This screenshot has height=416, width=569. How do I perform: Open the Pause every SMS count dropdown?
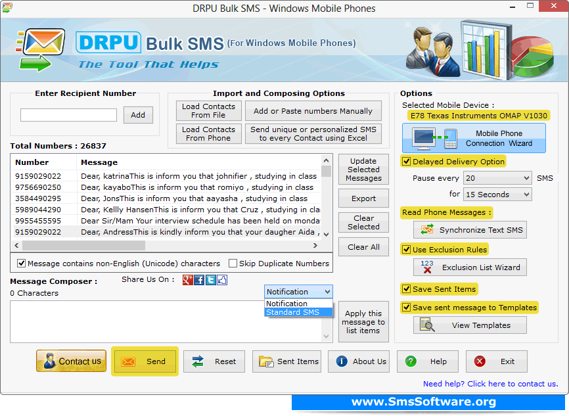click(497, 178)
